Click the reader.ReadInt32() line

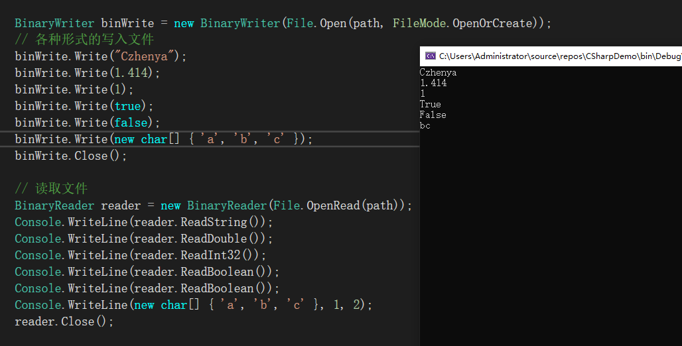click(141, 255)
